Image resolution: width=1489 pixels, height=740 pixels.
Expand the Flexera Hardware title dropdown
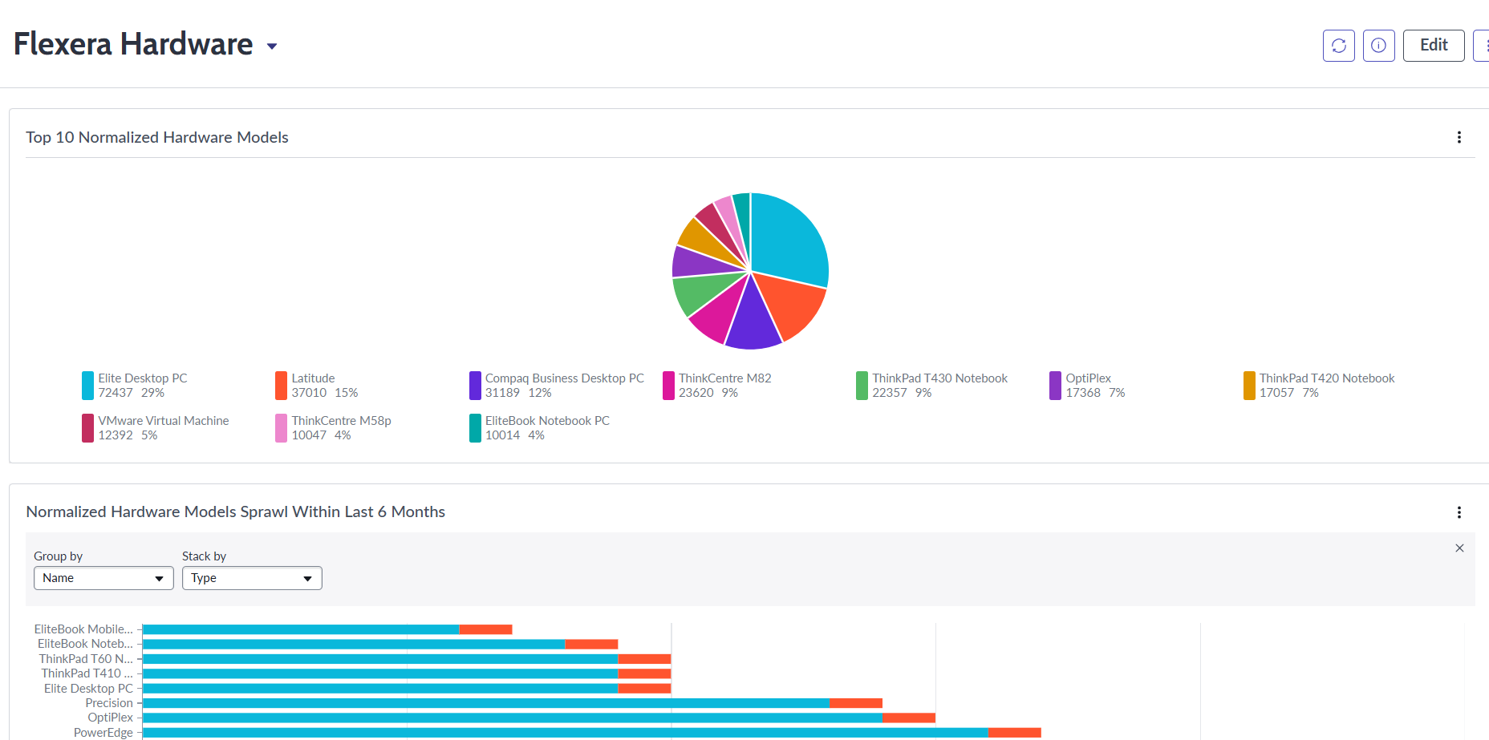coord(272,47)
